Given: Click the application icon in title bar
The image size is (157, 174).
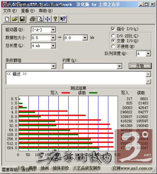Looking at the screenshot, I should (4, 4).
